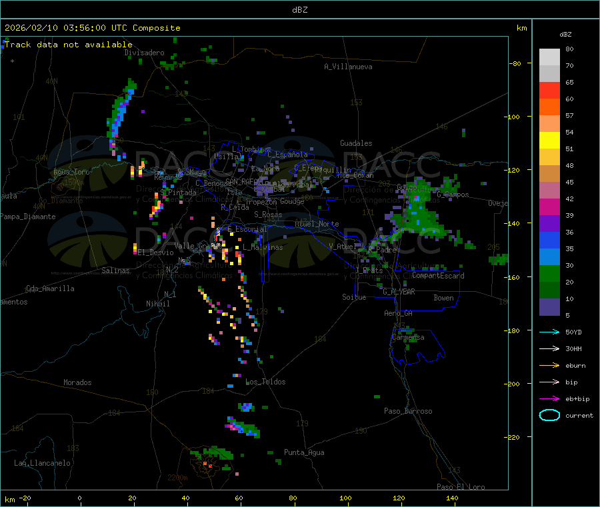This screenshot has height=507, width=600.
Task: Click the 'Paso_Barroso' place label
Action: [x=408, y=412]
